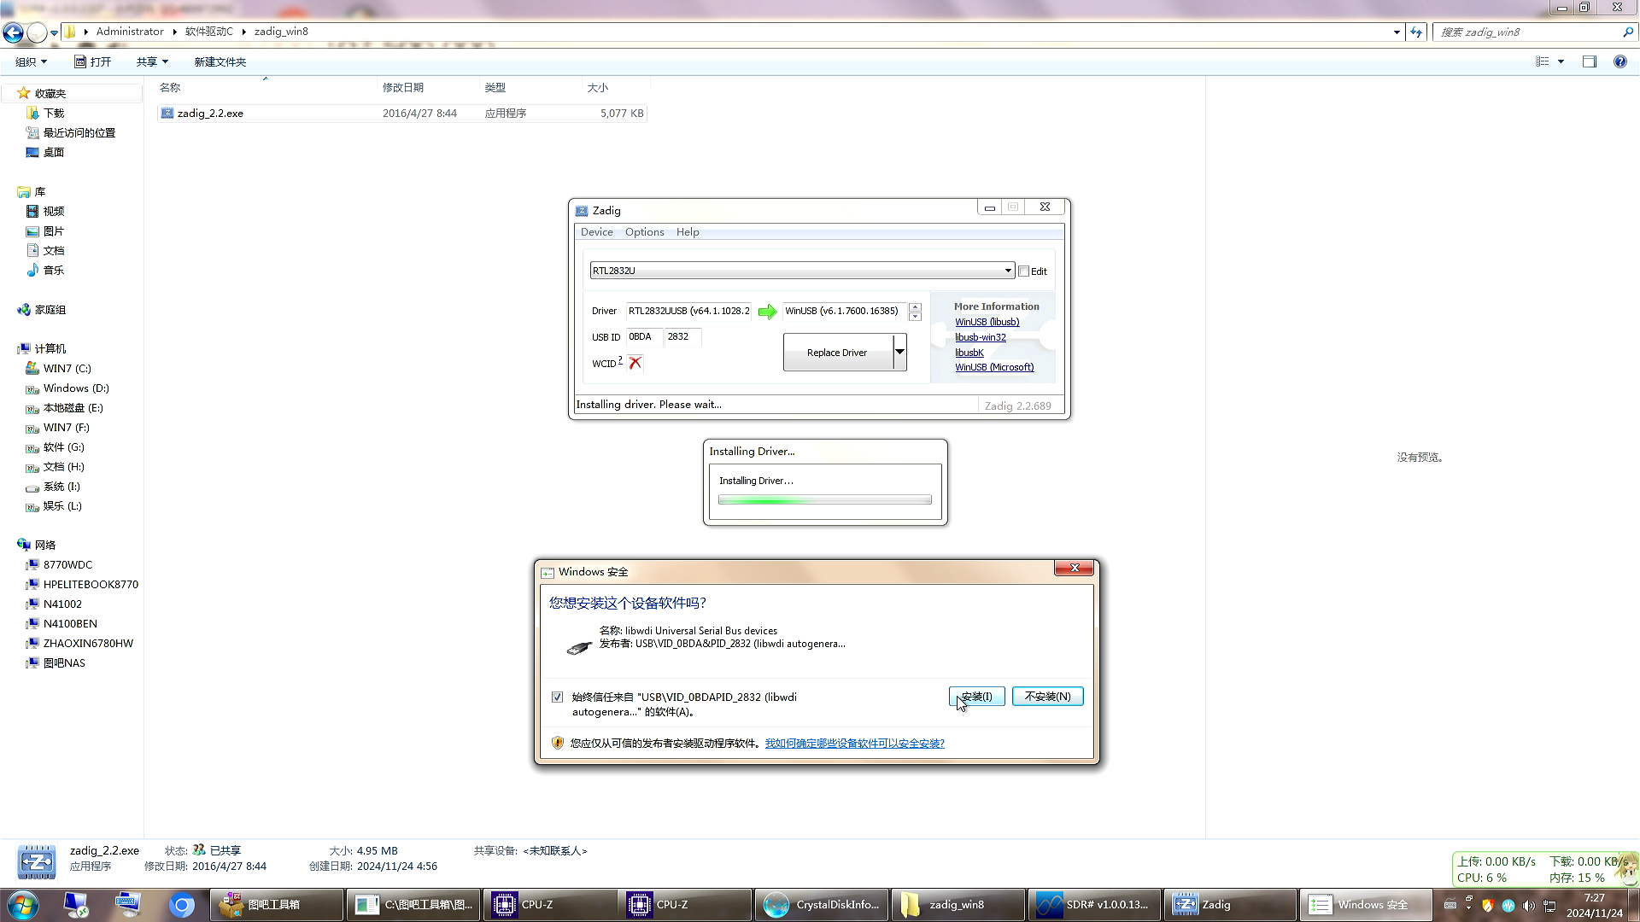Toggle the preview pane icon
Viewport: 1640px width, 922px height.
click(x=1590, y=61)
